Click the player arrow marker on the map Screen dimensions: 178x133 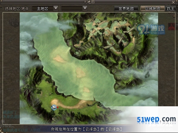54,107
